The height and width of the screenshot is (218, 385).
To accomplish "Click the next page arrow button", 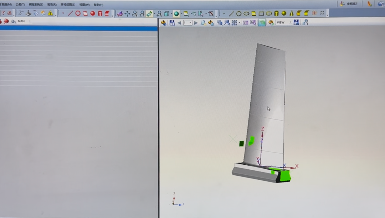I will click(196, 23).
